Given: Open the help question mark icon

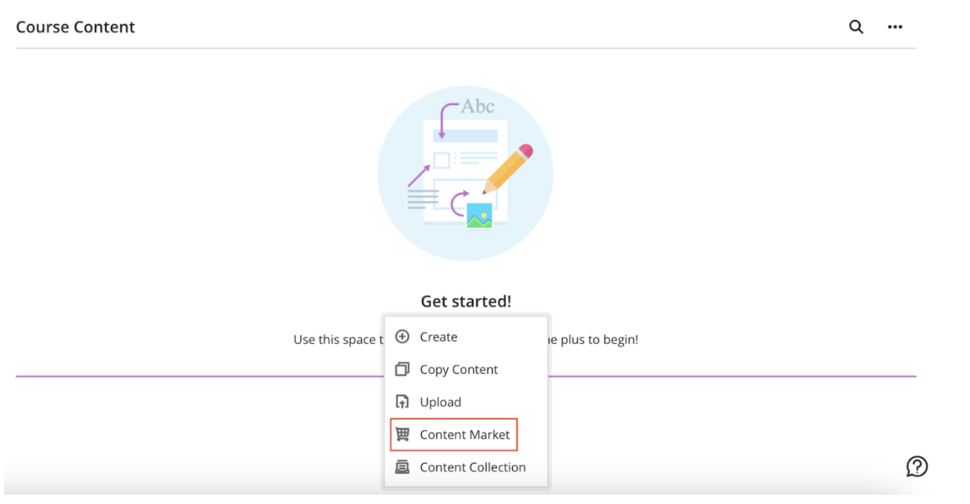Looking at the screenshot, I should (x=917, y=467).
